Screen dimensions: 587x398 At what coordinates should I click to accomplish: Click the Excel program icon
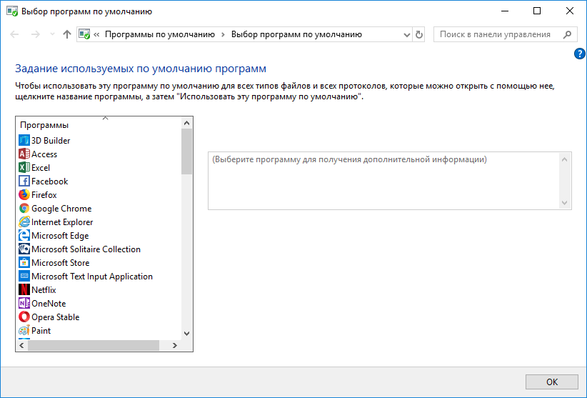[24, 167]
